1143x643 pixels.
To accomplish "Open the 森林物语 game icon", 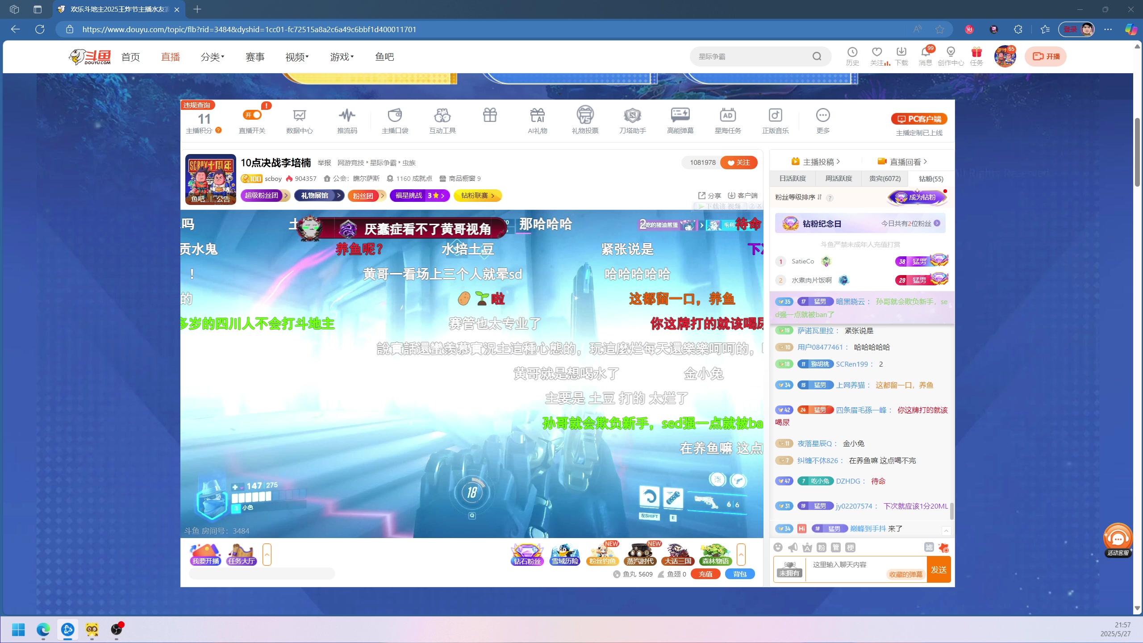I will coord(715,555).
